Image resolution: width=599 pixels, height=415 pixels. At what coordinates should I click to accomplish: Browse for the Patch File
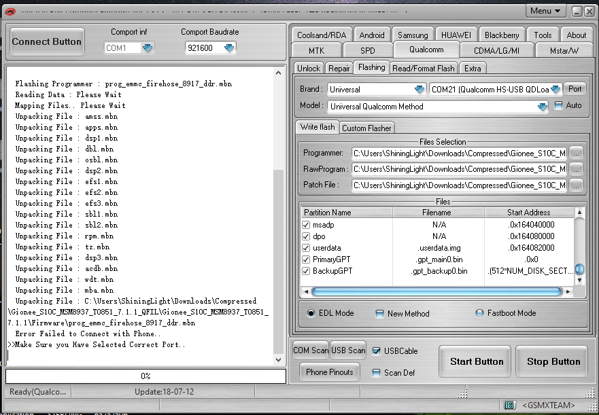point(576,185)
